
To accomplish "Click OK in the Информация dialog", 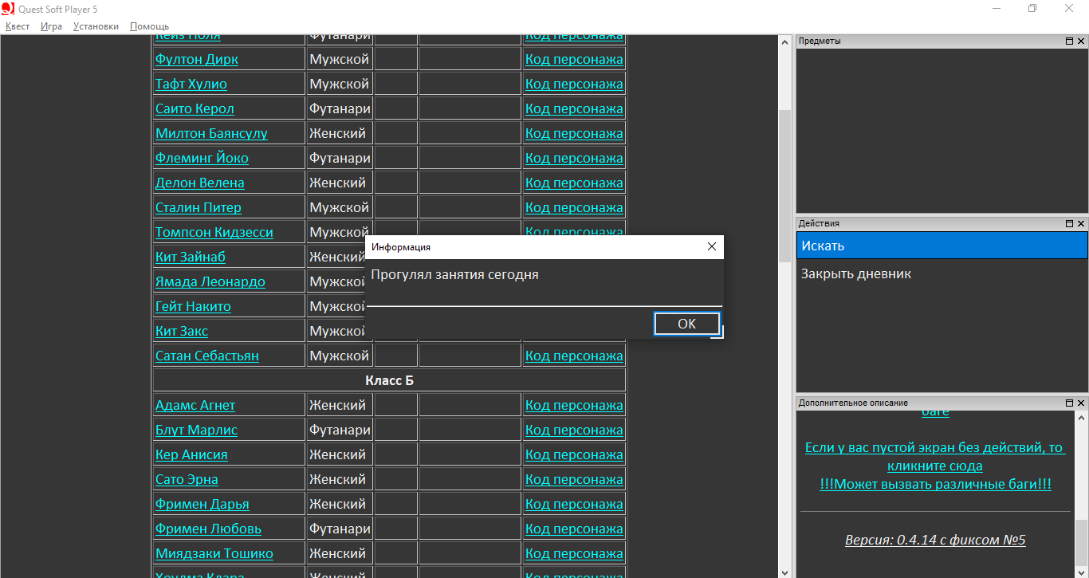I will click(686, 324).
